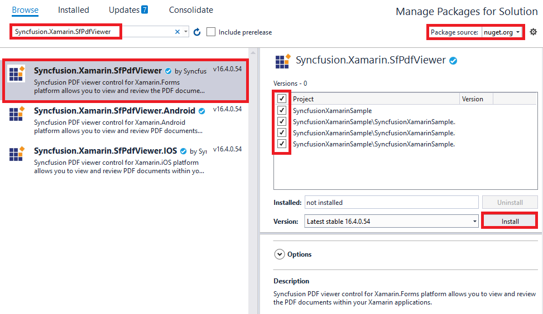Switch to the Browse tab

(x=25, y=10)
